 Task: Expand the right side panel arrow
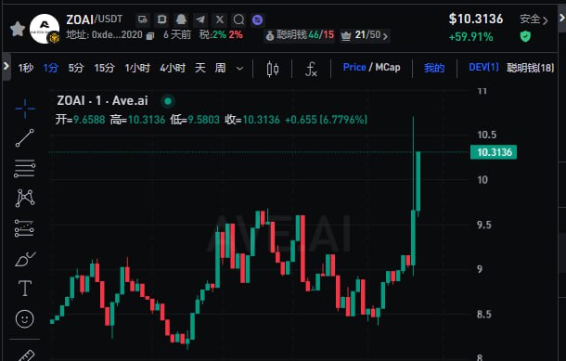tap(561, 17)
